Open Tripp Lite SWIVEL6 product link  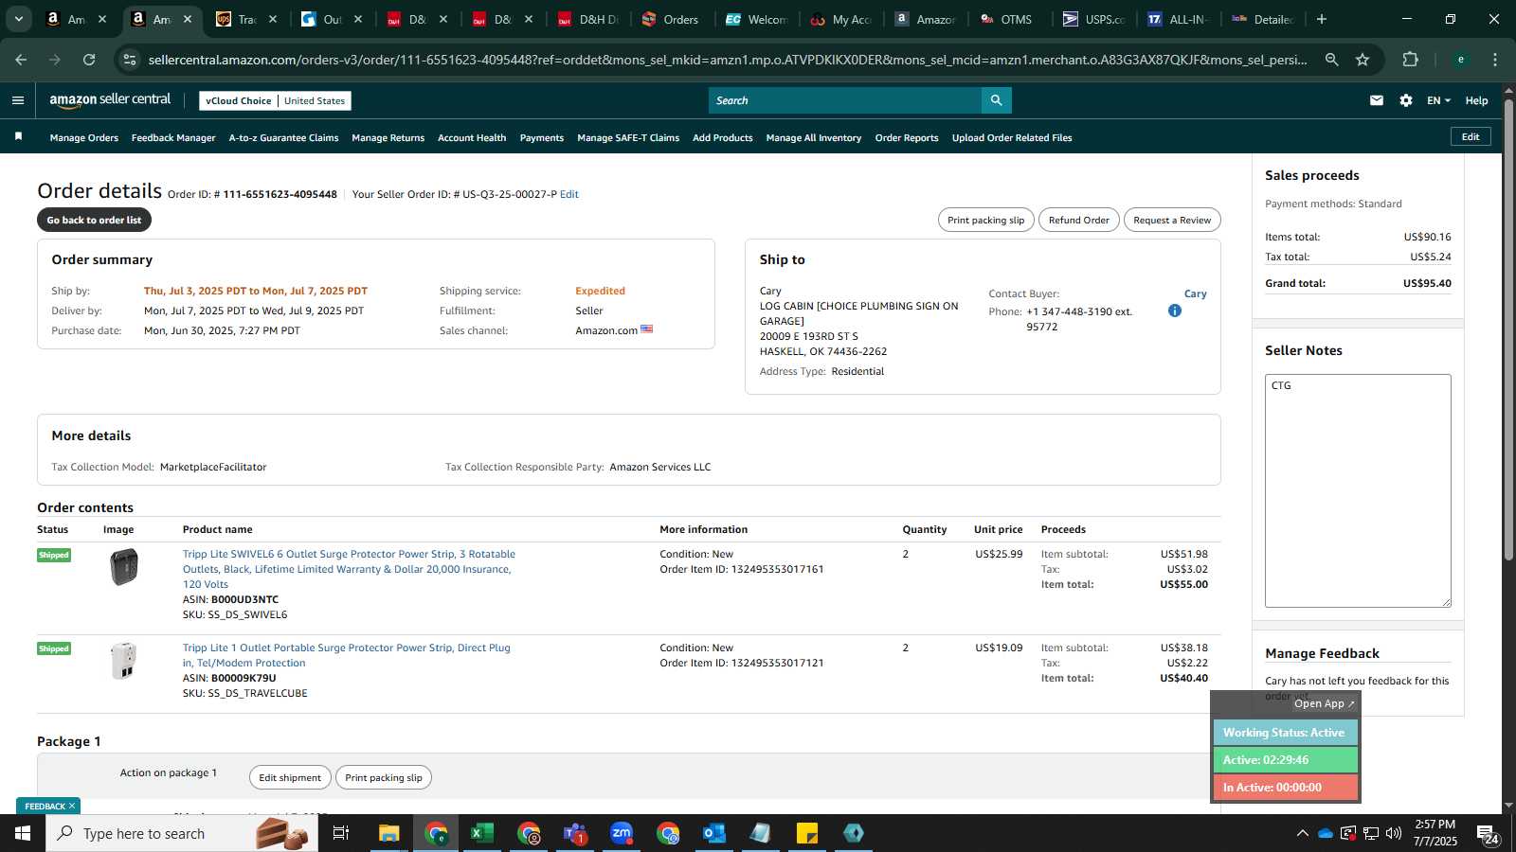(350, 569)
